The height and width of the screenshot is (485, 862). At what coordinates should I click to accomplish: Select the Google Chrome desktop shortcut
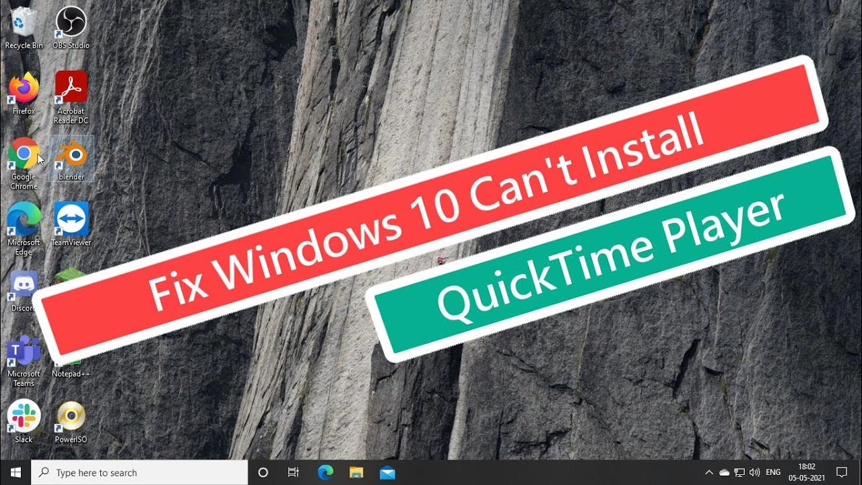pos(24,163)
